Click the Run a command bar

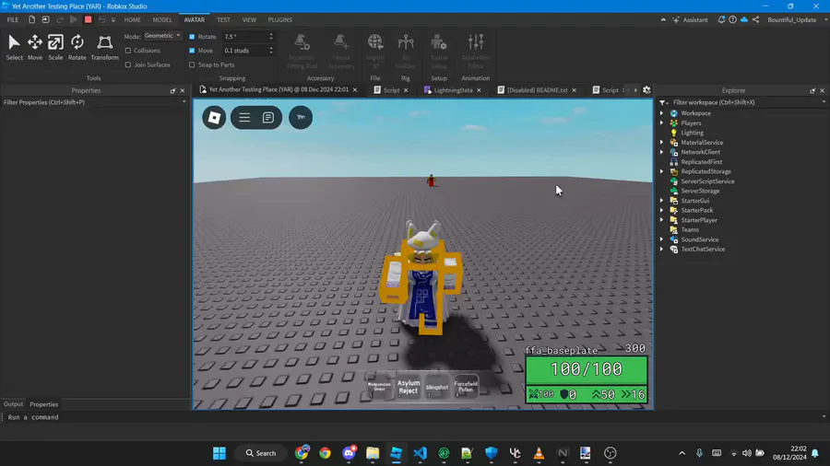[x=413, y=417]
